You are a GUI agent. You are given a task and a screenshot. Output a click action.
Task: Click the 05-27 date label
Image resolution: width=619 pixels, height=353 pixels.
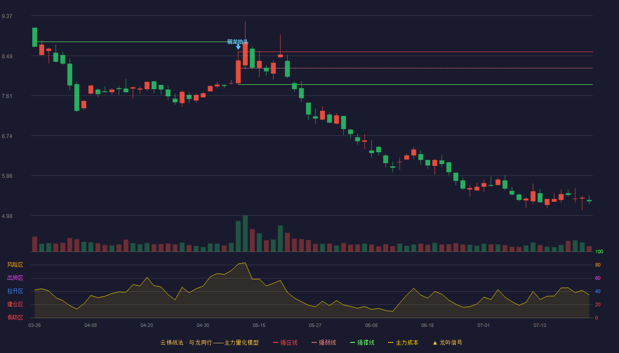tap(315, 325)
